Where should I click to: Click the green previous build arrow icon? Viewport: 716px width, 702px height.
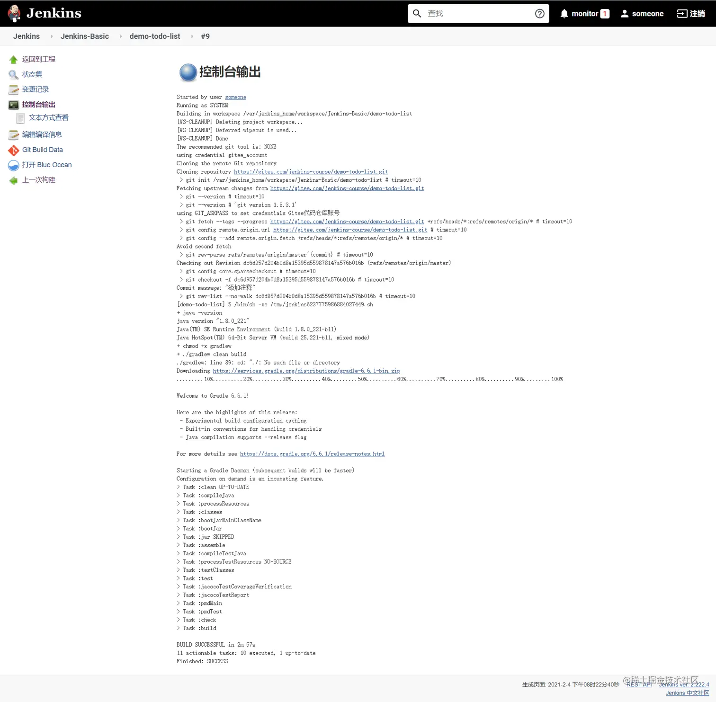[x=14, y=180]
